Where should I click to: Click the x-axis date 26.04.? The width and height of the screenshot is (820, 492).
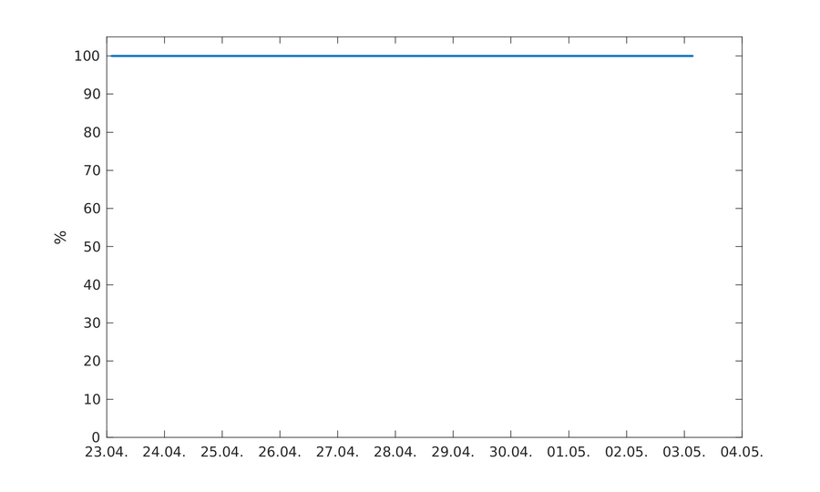click(x=280, y=452)
